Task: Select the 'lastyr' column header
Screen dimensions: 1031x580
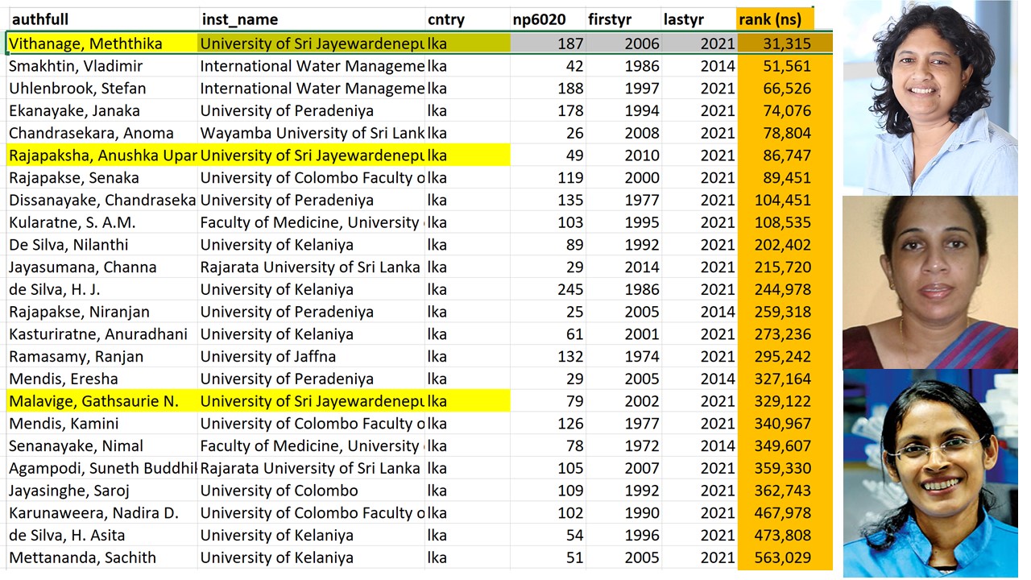Action: click(698, 19)
